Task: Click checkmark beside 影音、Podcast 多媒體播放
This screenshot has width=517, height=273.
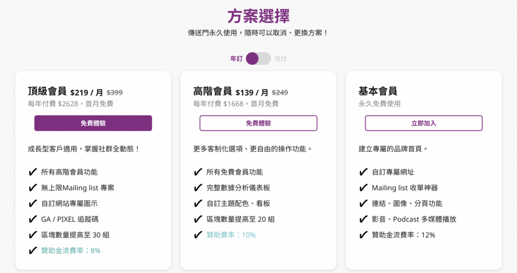Action: click(x=364, y=219)
